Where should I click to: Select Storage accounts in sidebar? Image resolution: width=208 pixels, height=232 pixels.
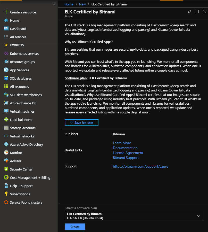pyautogui.click(x=22, y=128)
